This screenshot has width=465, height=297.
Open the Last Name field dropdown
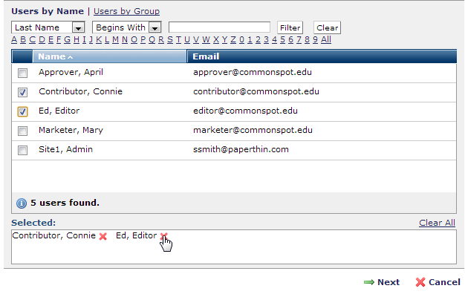point(78,27)
